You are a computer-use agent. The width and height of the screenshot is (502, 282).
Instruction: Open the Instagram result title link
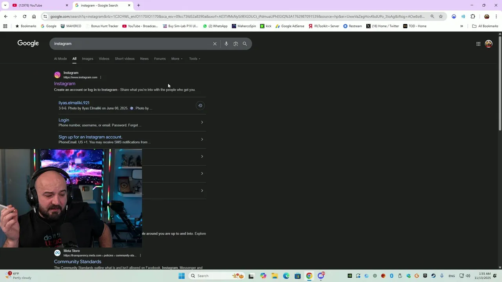pyautogui.click(x=65, y=84)
